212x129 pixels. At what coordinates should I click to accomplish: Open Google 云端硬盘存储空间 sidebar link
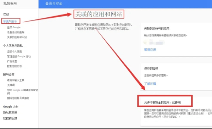(23, 92)
